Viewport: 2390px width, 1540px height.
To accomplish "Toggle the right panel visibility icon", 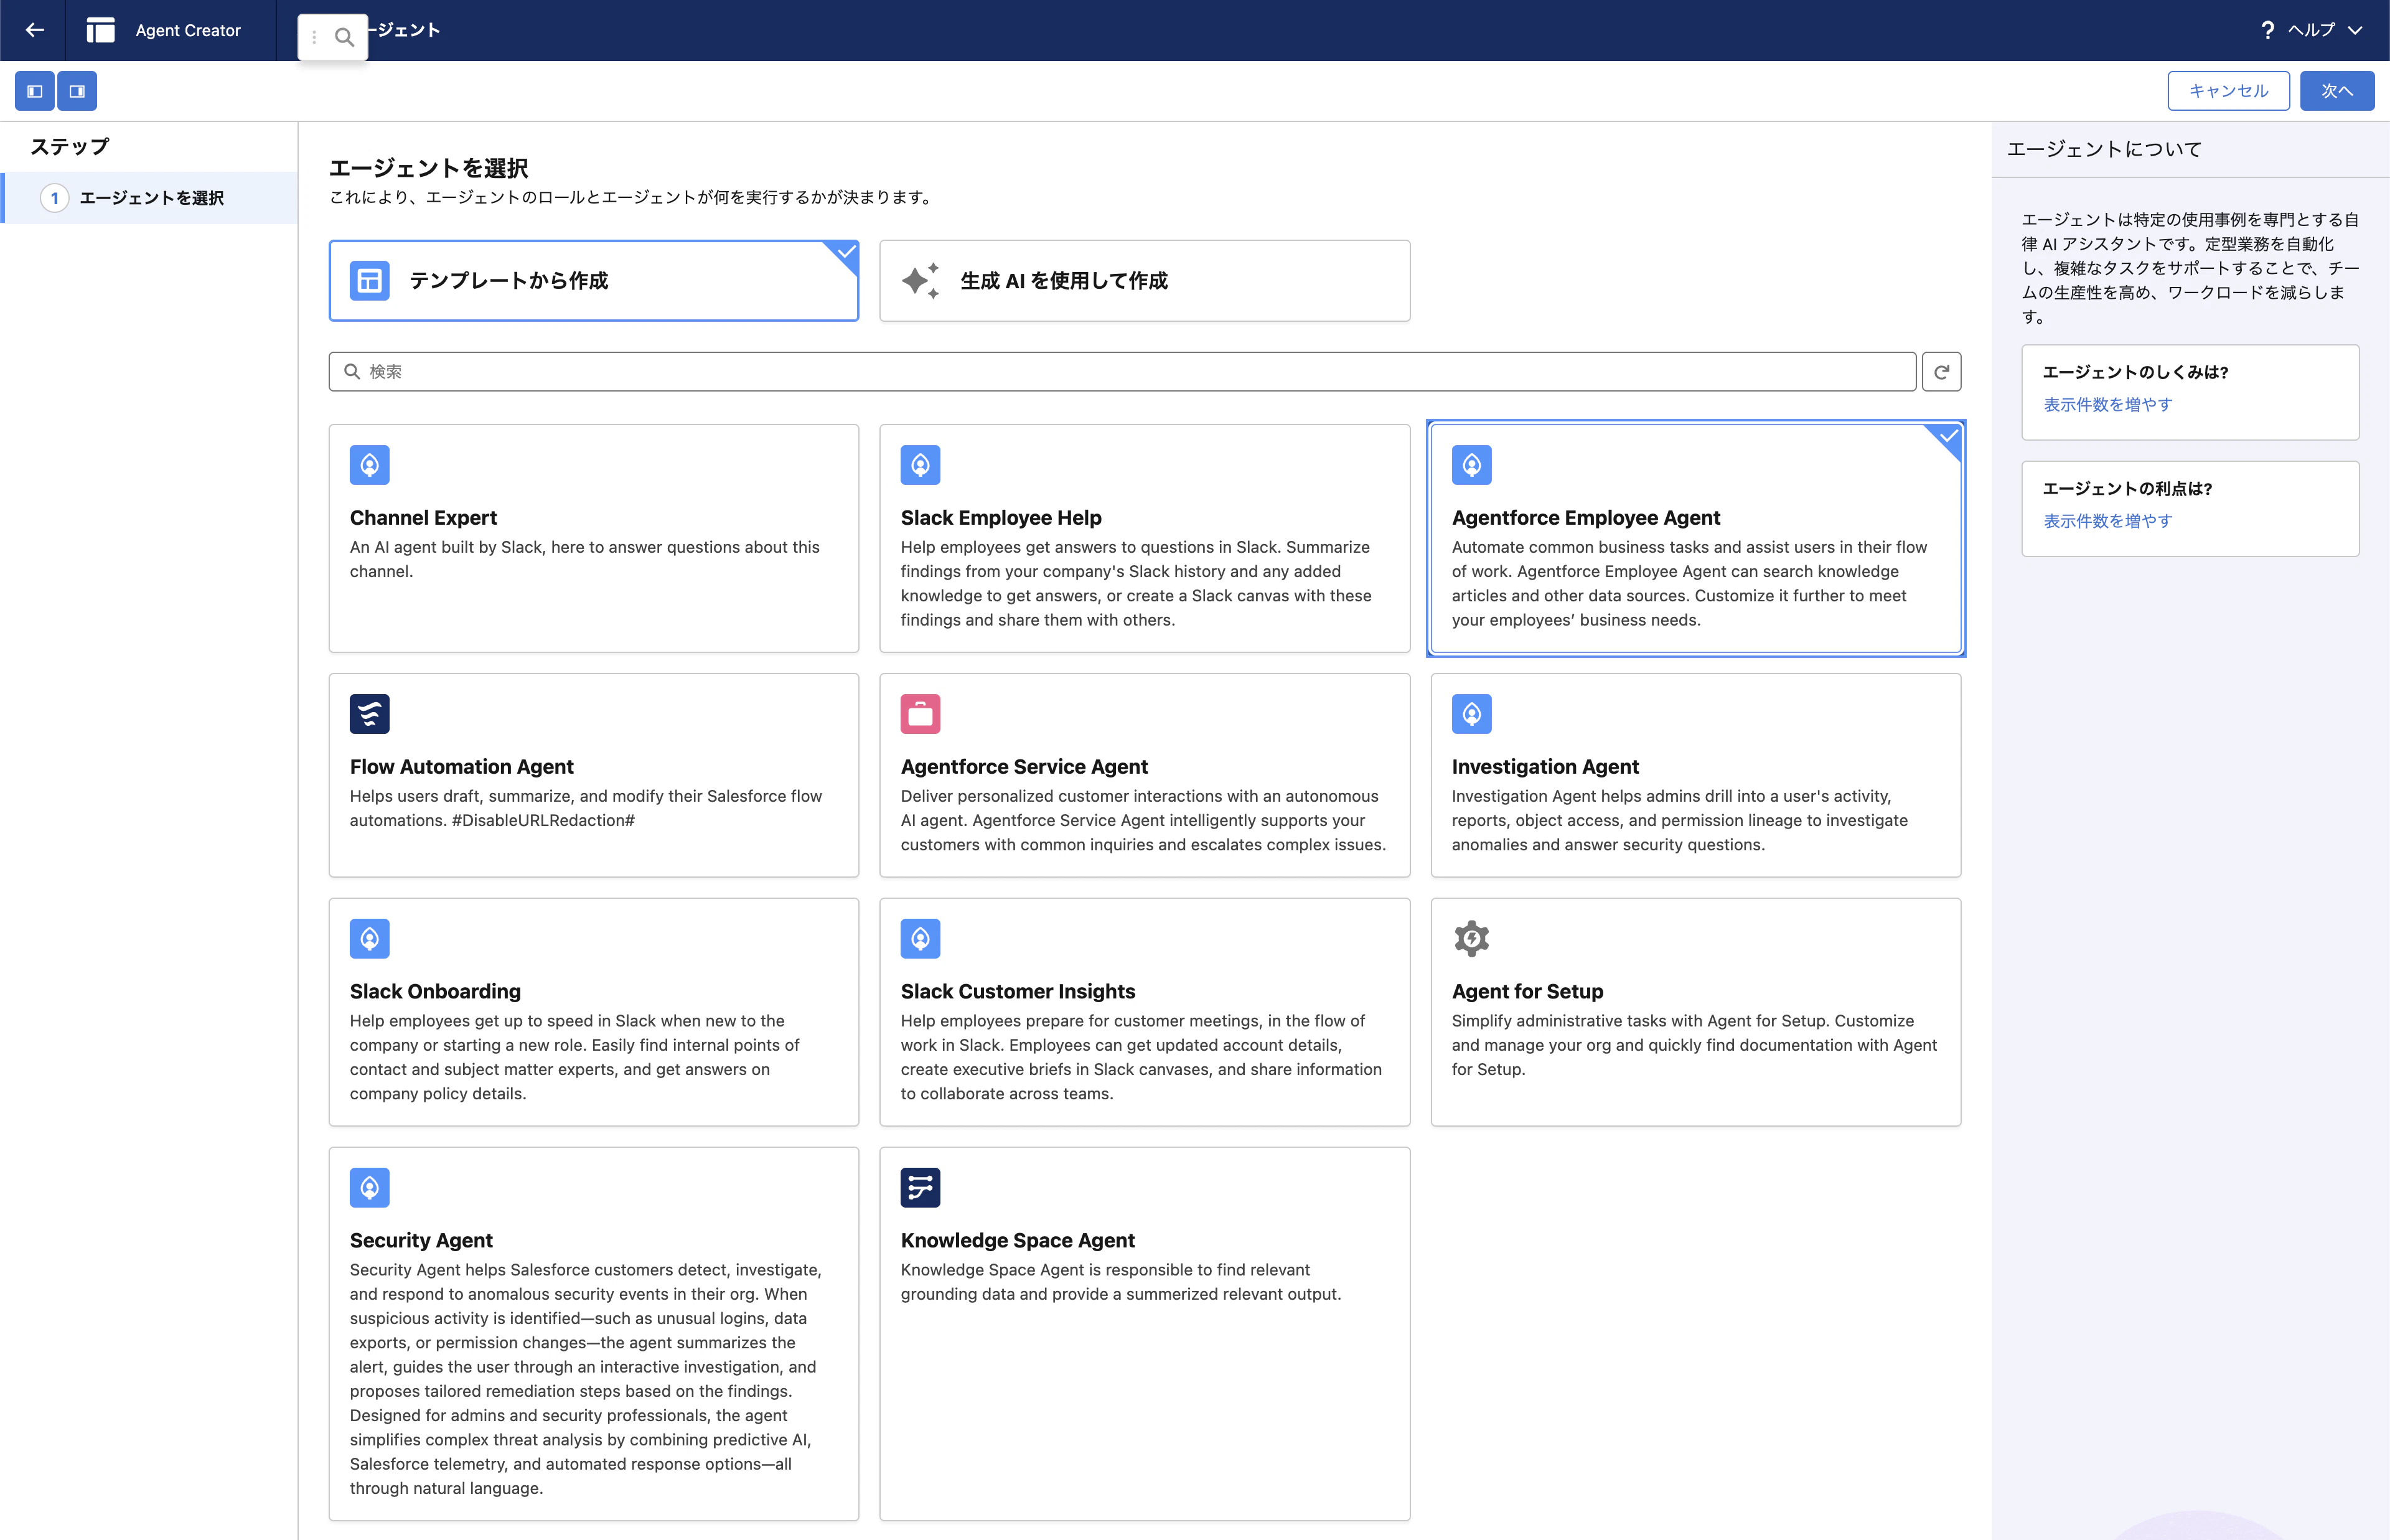I will point(77,91).
